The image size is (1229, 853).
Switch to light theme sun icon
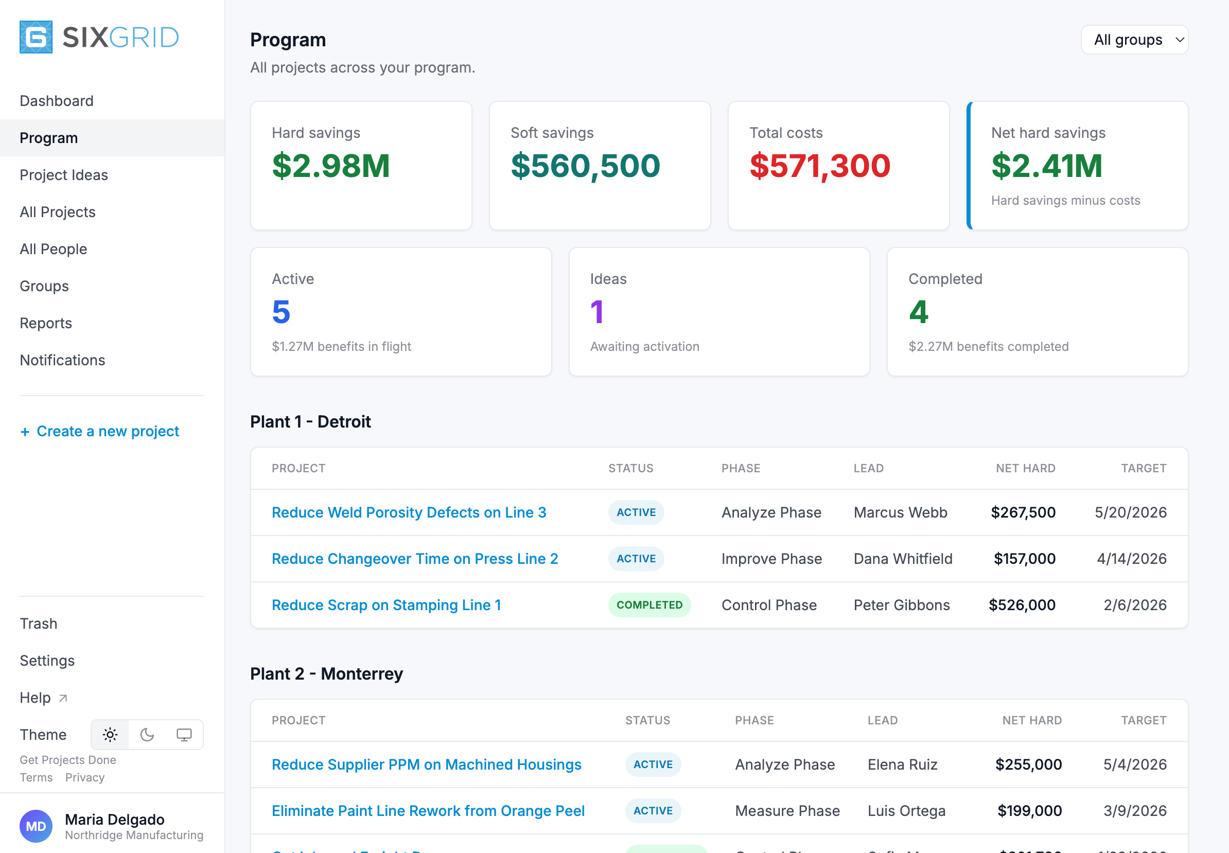110,734
